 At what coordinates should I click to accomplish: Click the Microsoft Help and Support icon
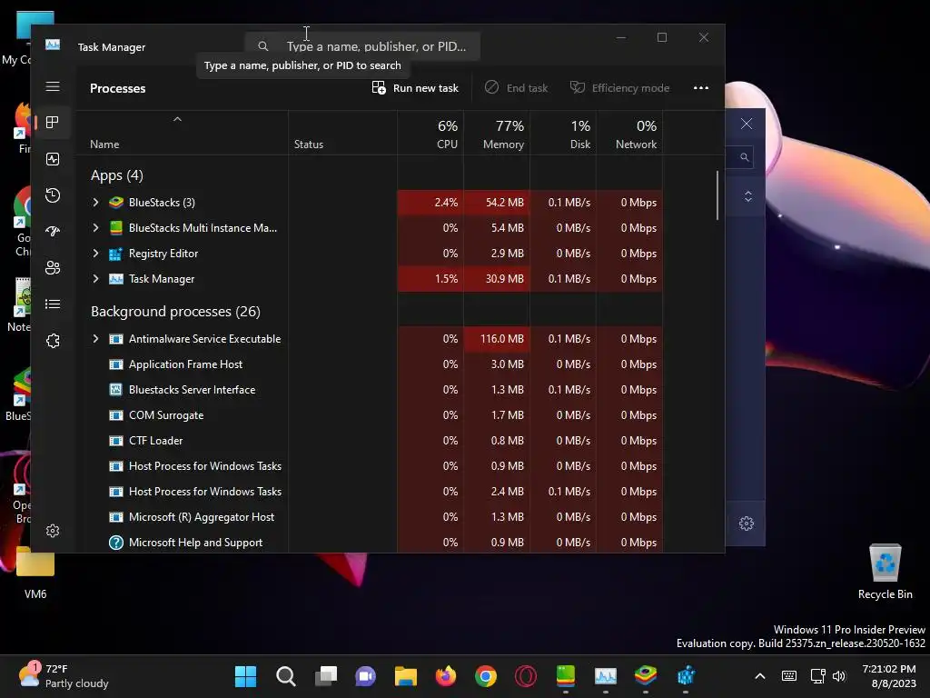coord(116,543)
